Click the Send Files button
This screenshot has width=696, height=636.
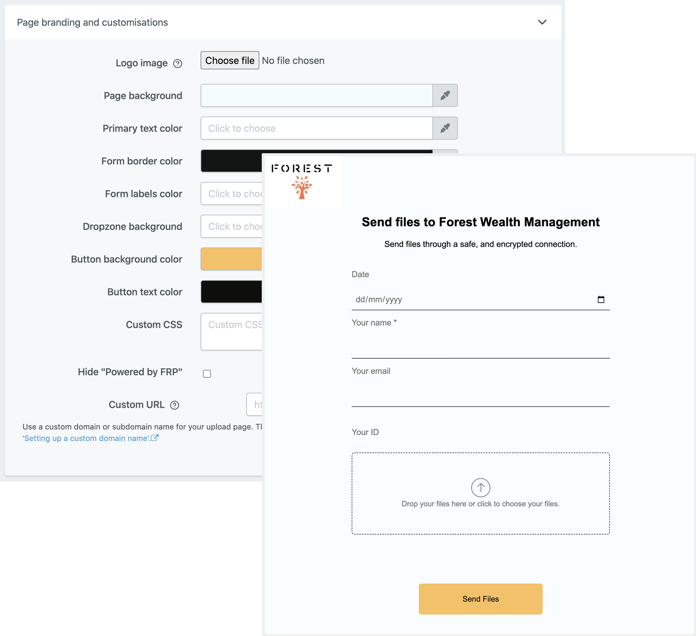pos(481,598)
